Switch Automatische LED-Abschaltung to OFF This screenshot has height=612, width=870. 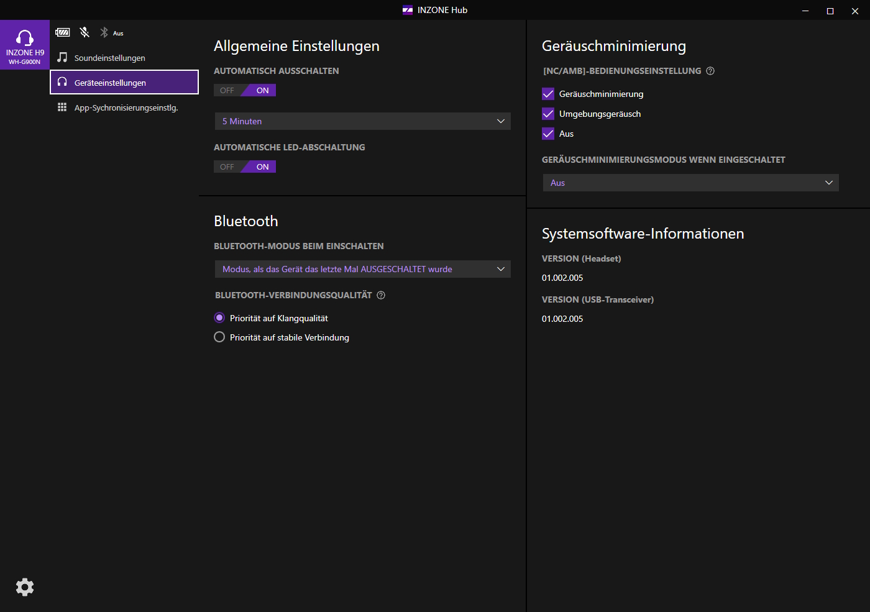[x=227, y=167]
